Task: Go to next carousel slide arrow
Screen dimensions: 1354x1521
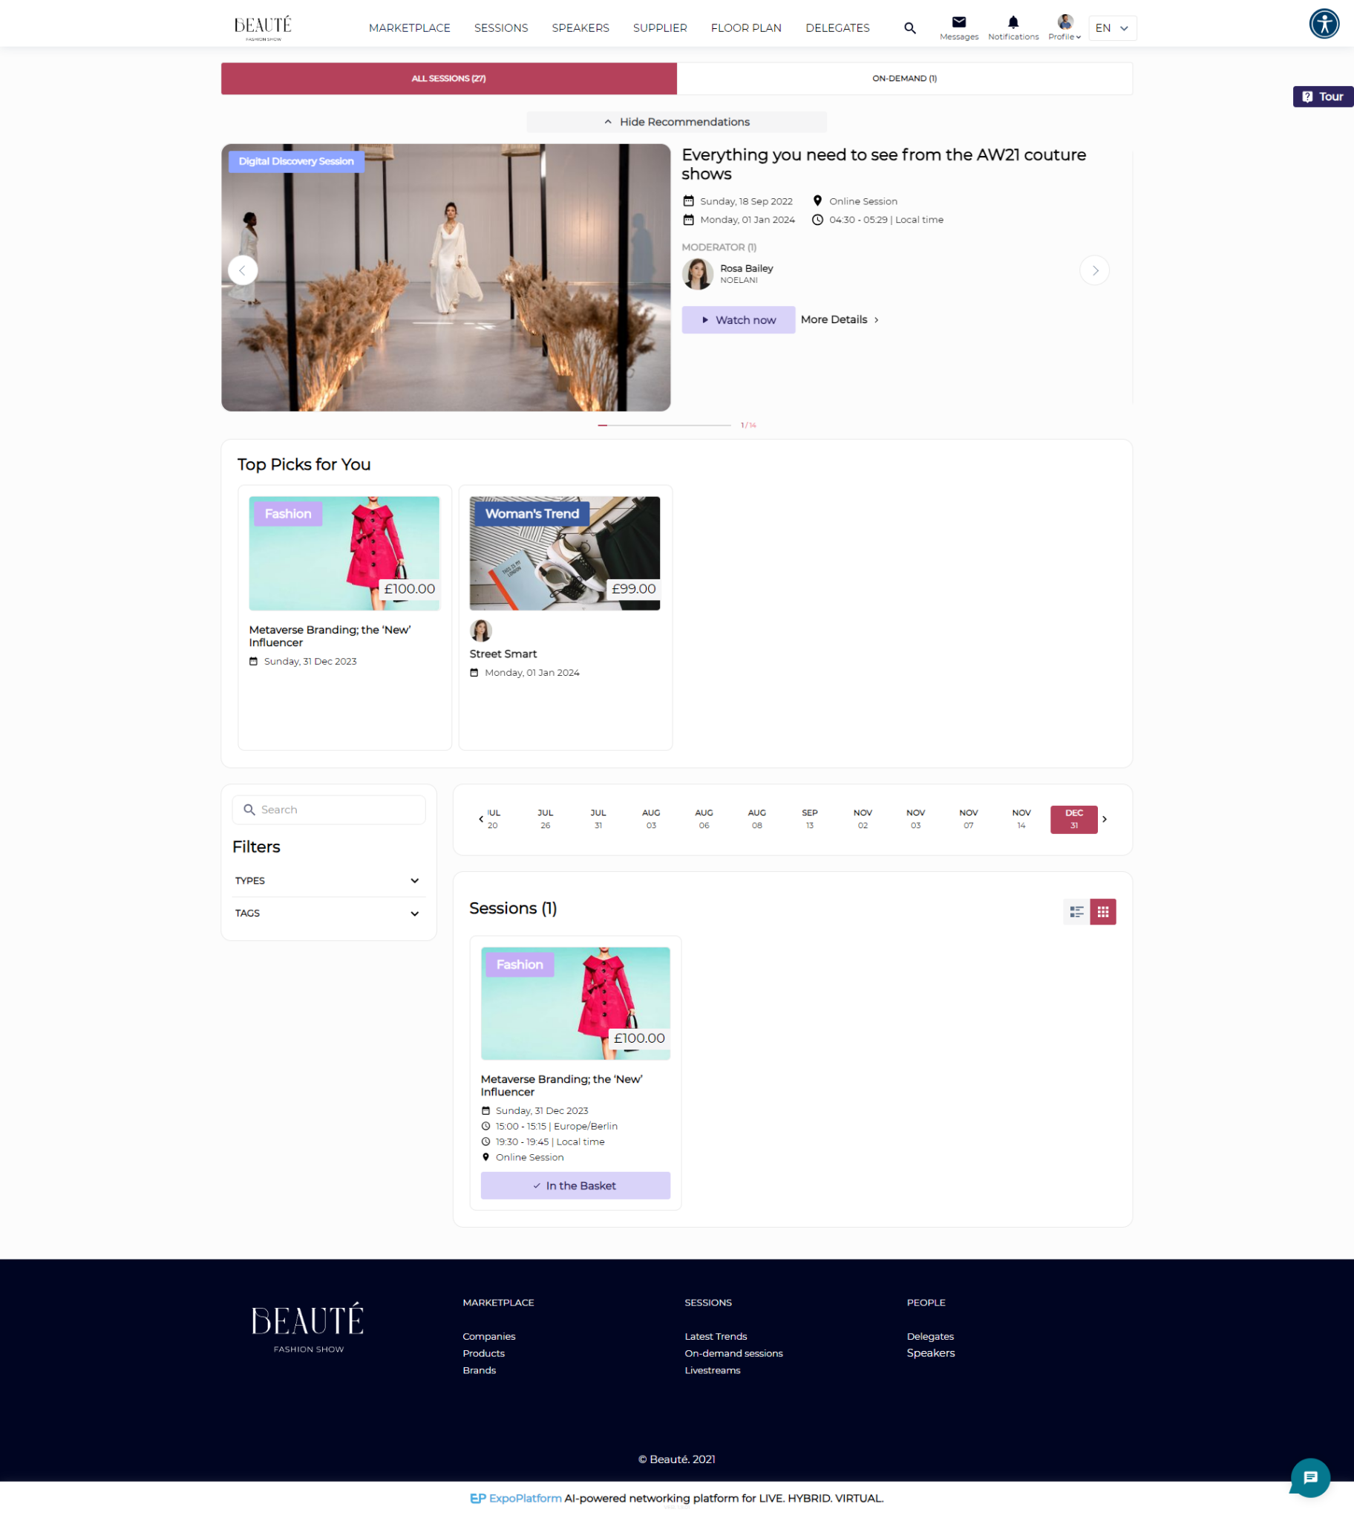Action: click(1094, 270)
